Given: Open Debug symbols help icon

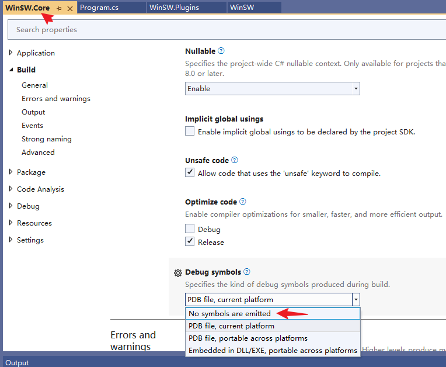Looking at the screenshot, I should click(247, 272).
